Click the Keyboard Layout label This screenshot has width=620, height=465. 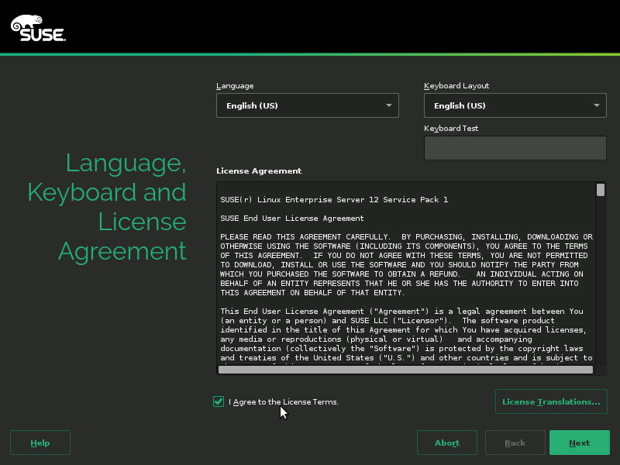(456, 86)
